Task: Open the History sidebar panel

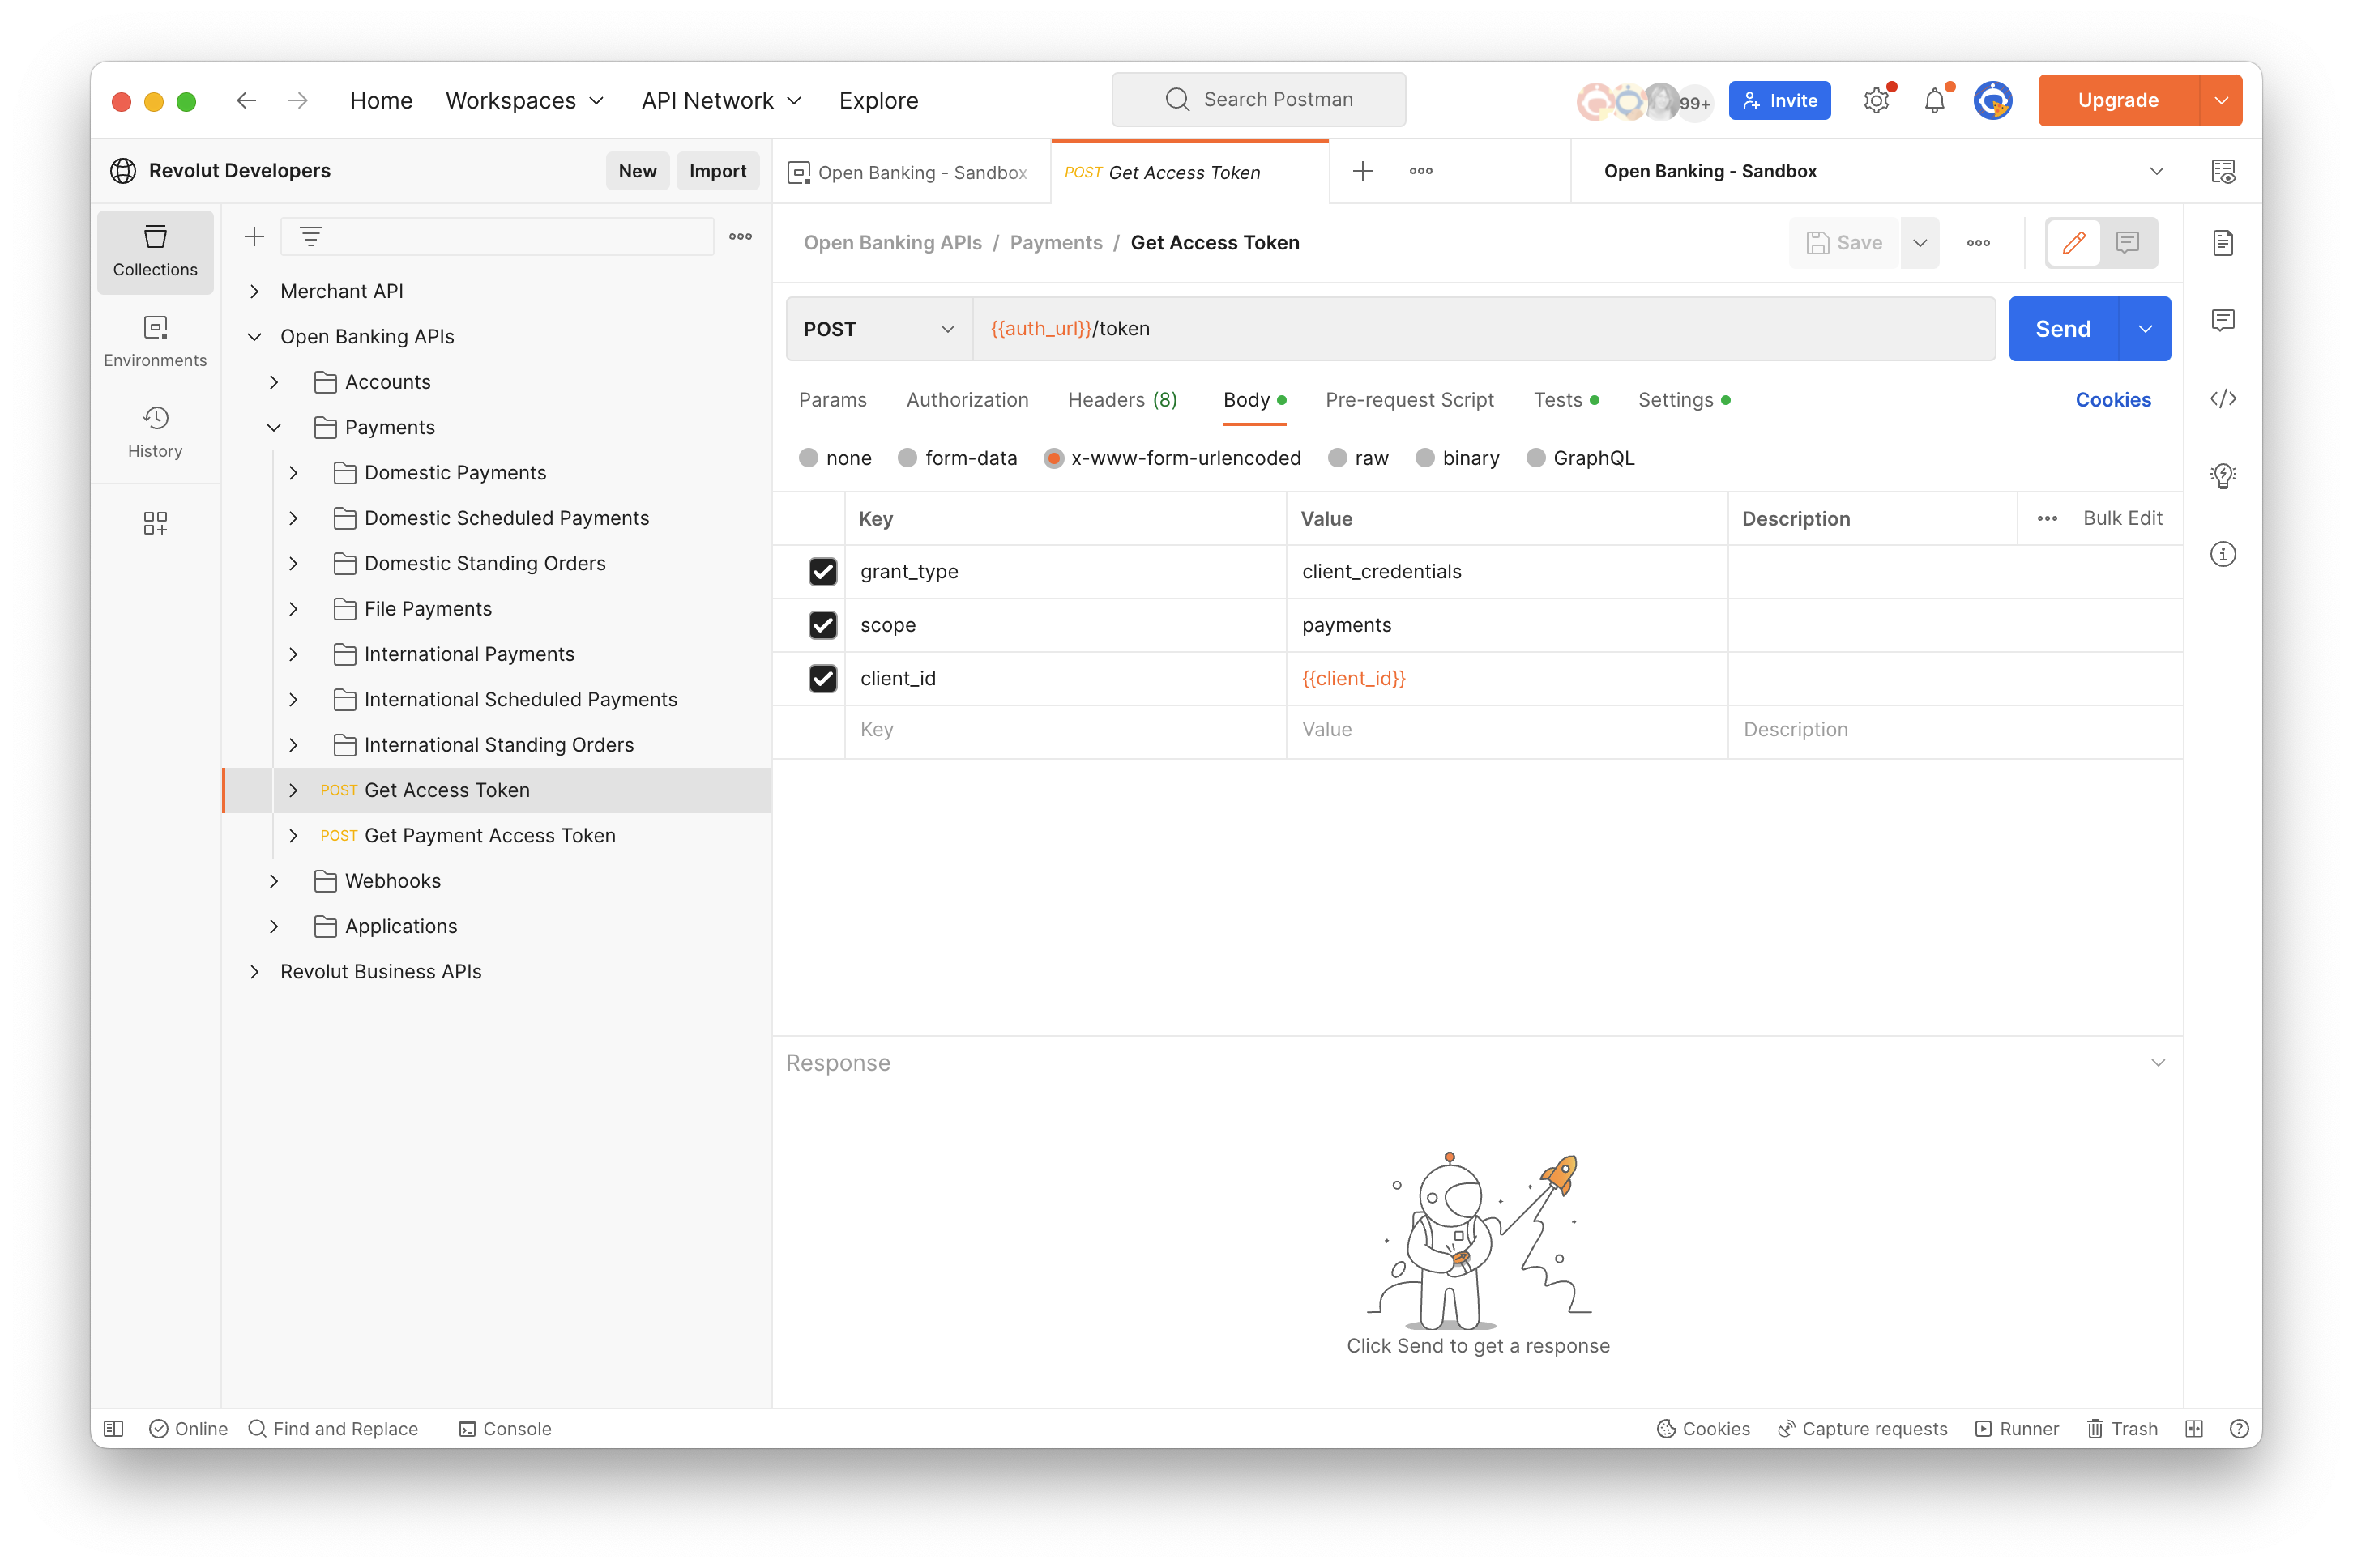Action: coord(155,432)
